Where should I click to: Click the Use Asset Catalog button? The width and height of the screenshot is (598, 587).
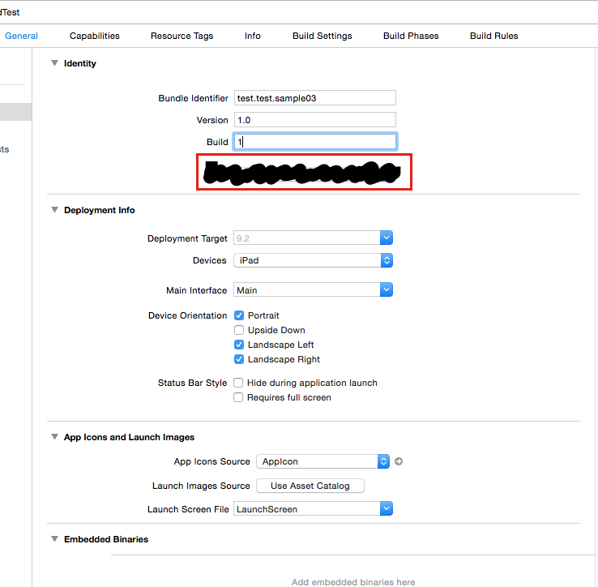[x=310, y=486]
